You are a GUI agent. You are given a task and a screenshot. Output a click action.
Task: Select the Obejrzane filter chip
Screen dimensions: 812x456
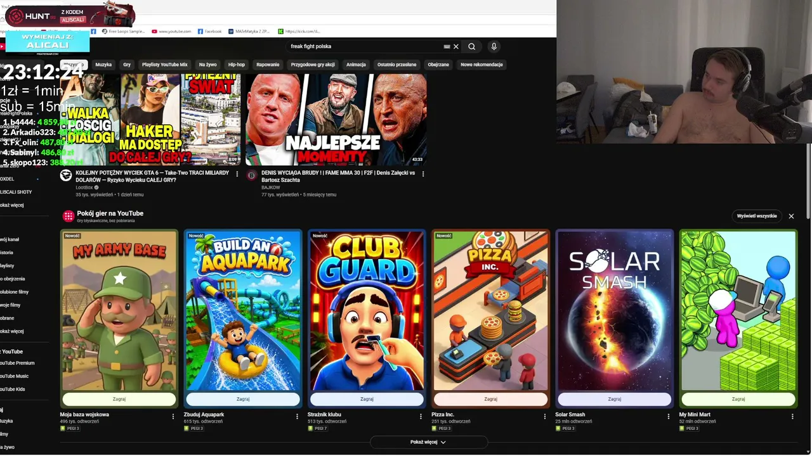[x=438, y=65]
